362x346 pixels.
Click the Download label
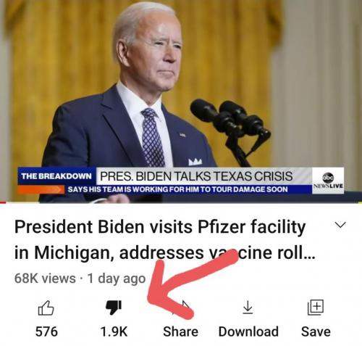click(x=248, y=331)
